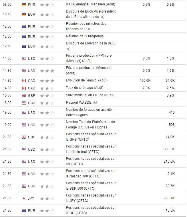Screen dimensions: 187x217
Task: Click the speaker icon beside Buch's Buba speech
Action: coord(103,17)
